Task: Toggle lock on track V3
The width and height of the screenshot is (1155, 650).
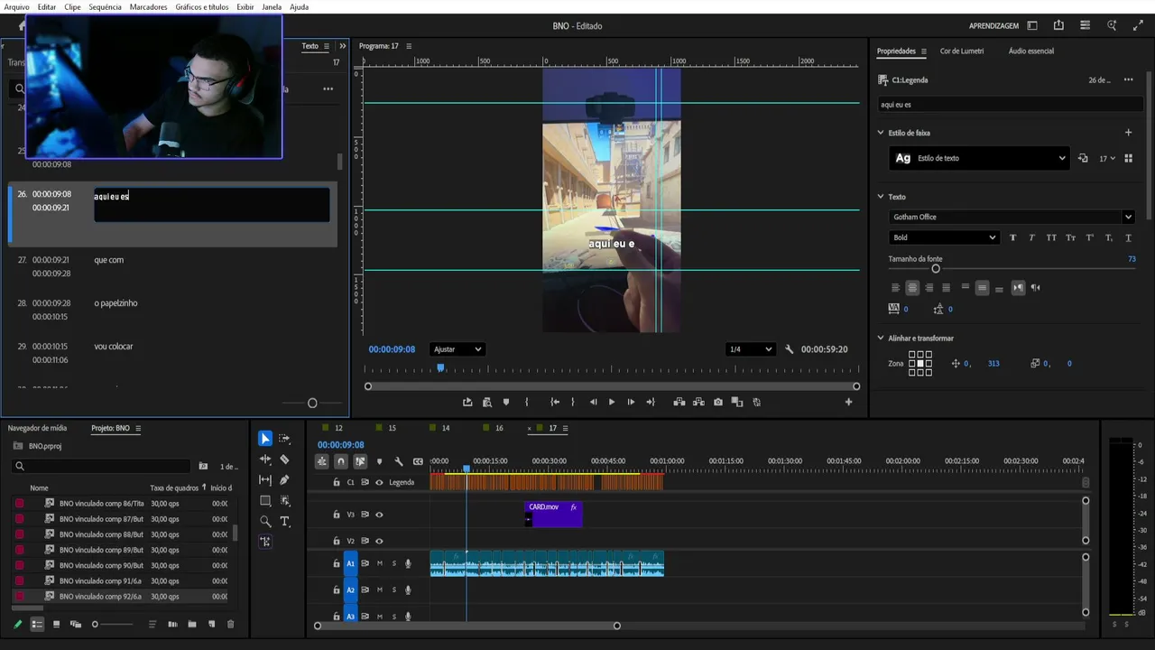Action: click(x=337, y=515)
